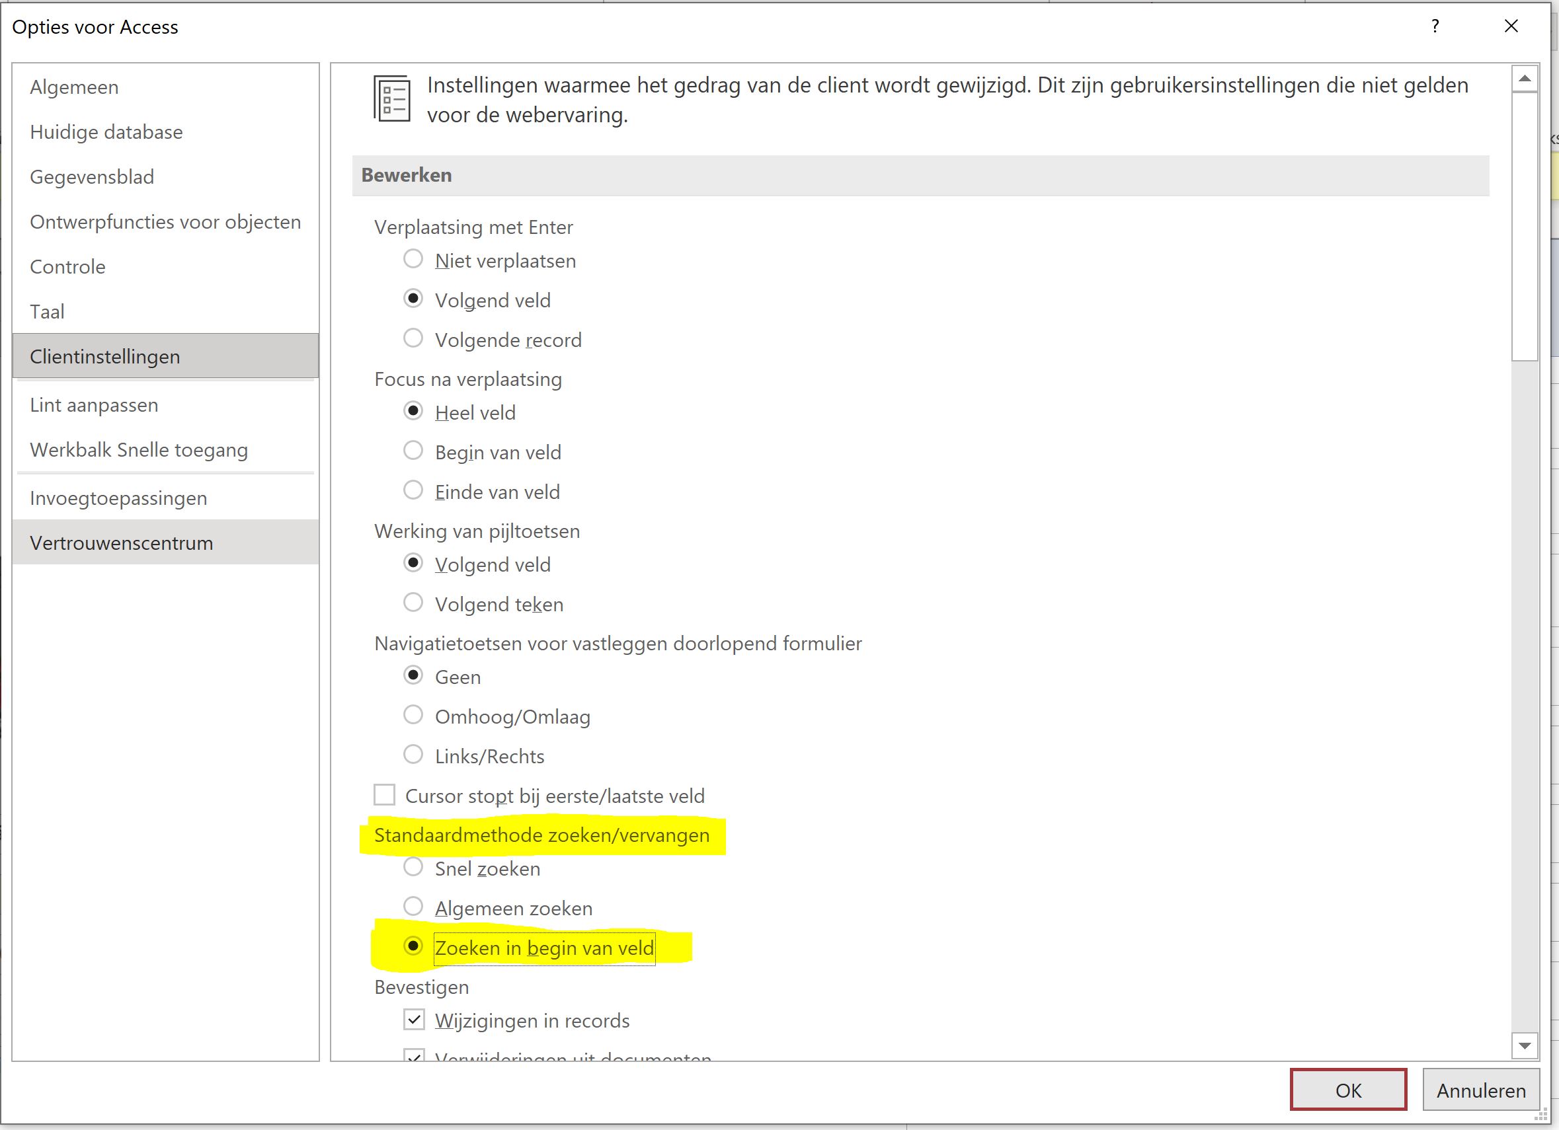Click the Werking van pijltoetsen label
The height and width of the screenshot is (1130, 1559).
point(477,531)
